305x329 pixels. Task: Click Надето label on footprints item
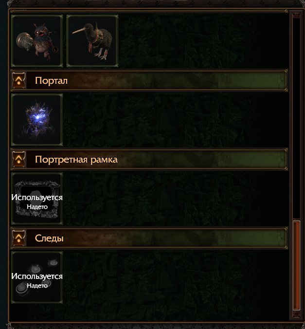coord(37,286)
